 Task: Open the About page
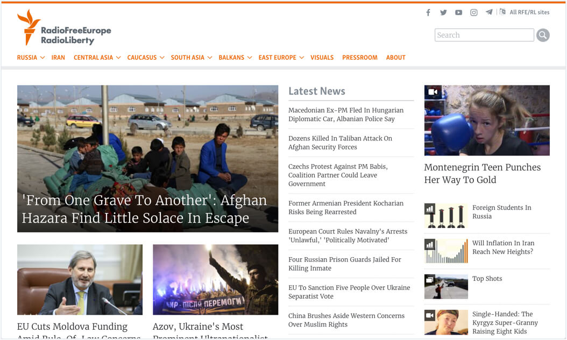click(x=395, y=58)
